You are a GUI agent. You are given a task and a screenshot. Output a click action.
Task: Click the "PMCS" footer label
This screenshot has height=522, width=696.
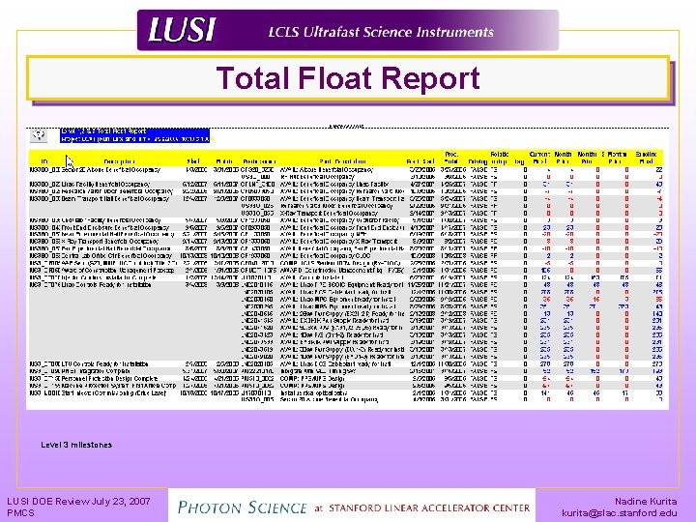tap(20, 512)
